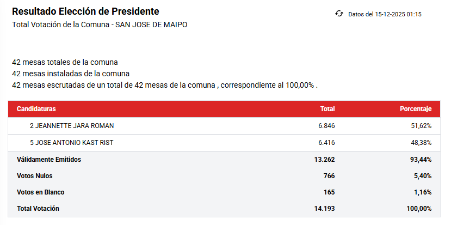Click the refresh data icon
Viewport: 451px width, 225px height.
(339, 14)
